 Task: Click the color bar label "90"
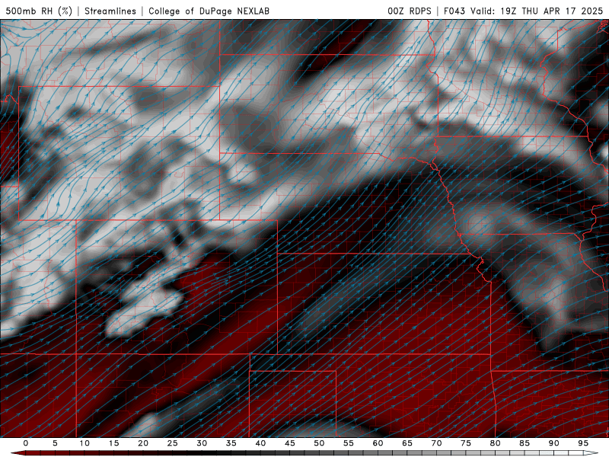(554, 443)
